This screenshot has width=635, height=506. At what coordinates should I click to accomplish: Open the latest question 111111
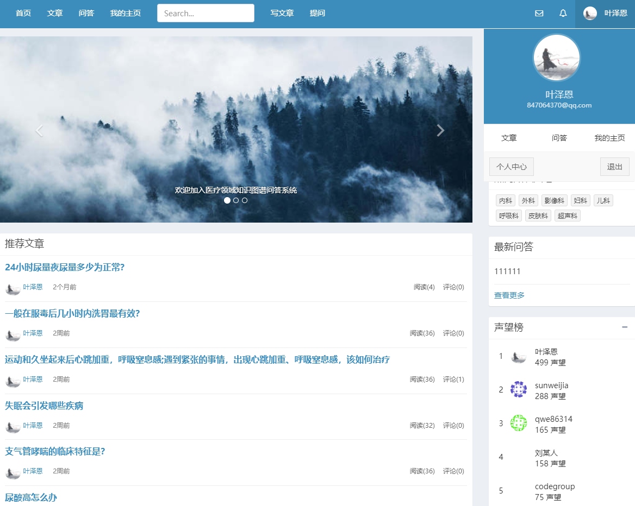[x=507, y=271]
